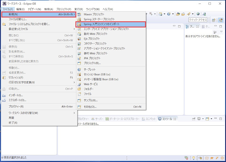Open the Navigate menu (ナビゲート)

point(35,9)
